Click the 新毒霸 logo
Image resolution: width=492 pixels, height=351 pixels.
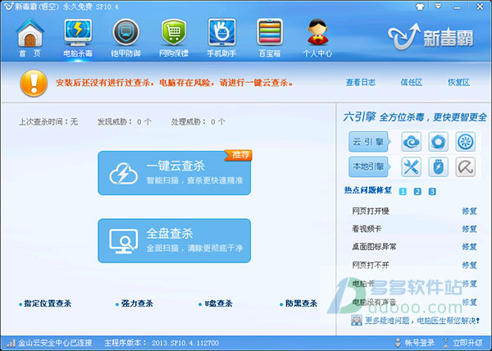pyautogui.click(x=430, y=38)
